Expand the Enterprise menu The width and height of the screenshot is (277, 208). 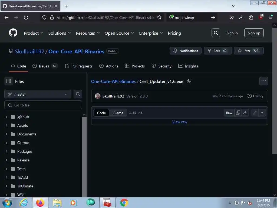click(151, 33)
